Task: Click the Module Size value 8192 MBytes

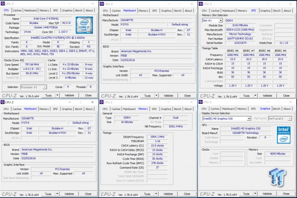Action: (x=240, y=25)
